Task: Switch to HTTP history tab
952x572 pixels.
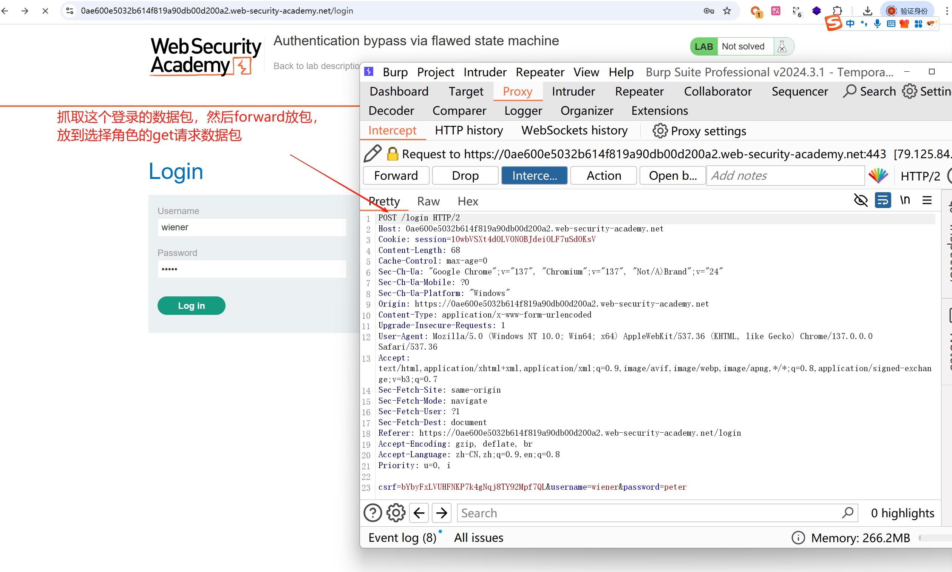Action: [468, 131]
